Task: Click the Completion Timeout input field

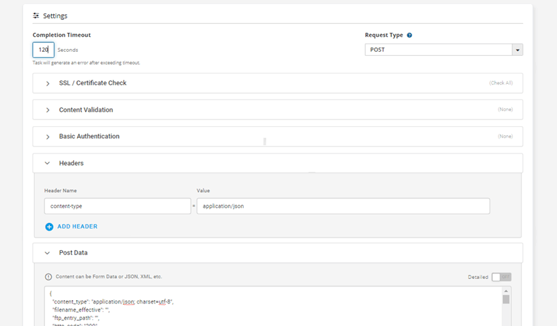Action: (x=43, y=50)
